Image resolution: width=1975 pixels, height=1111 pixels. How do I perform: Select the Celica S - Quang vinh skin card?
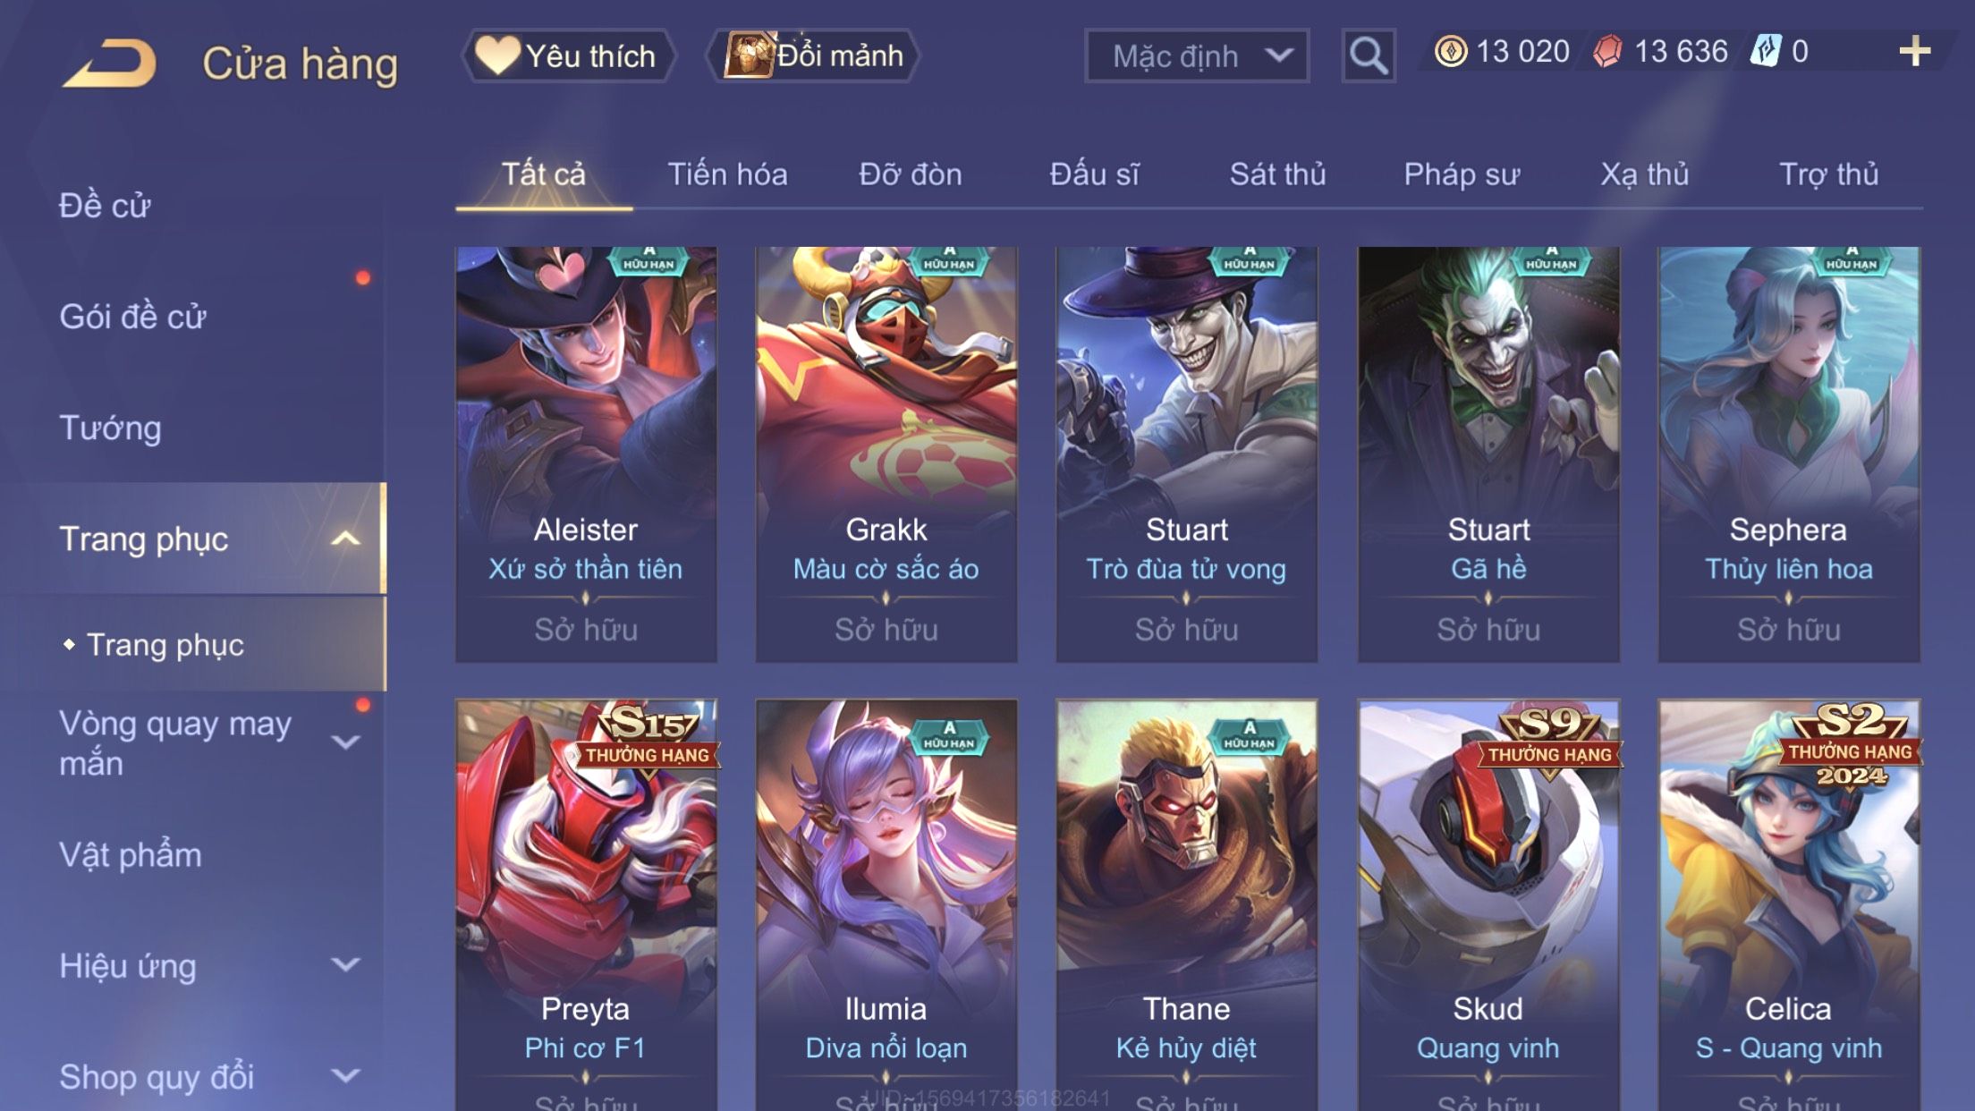click(1789, 904)
